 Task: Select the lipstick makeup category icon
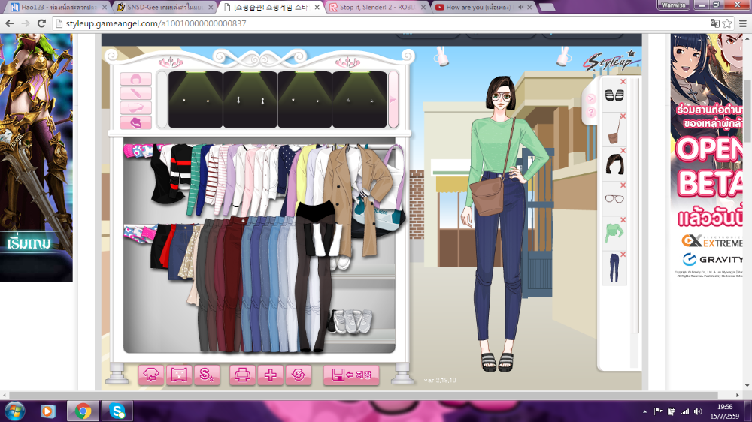point(136,94)
